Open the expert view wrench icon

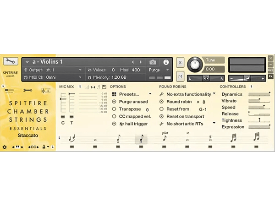[x=27, y=90]
